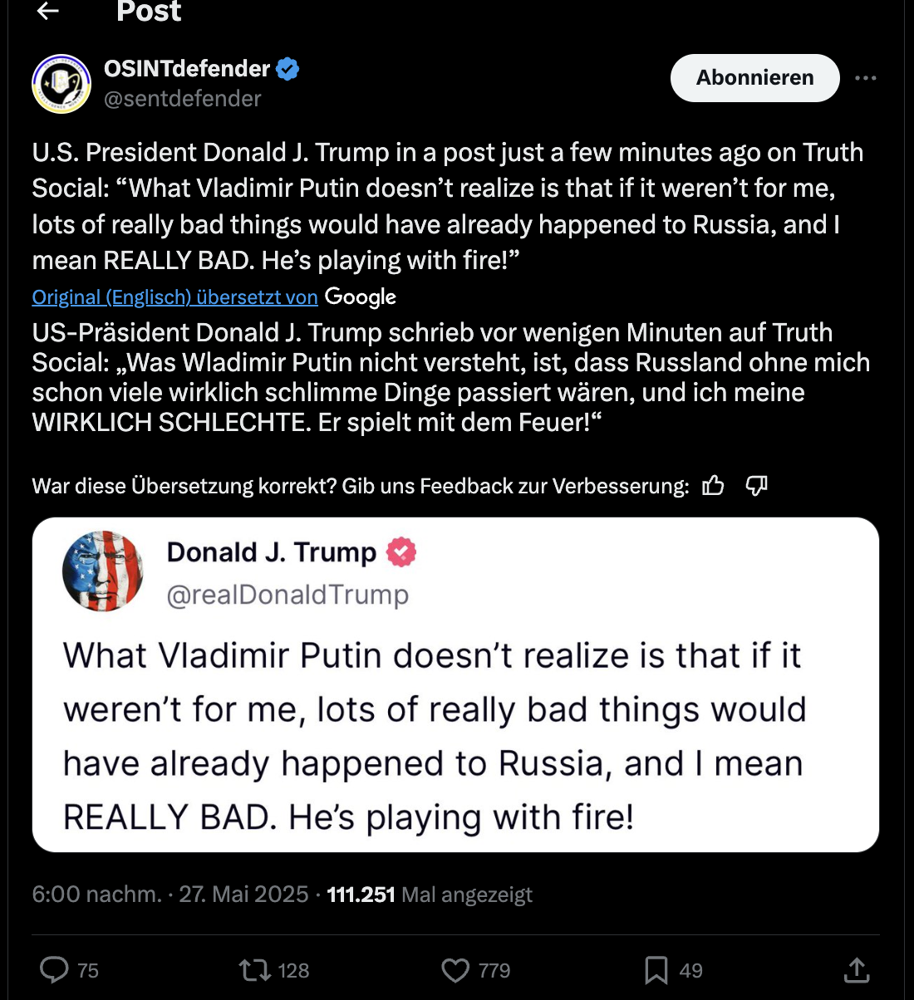This screenshot has width=914, height=1000.
Task: Open the OSINTdefender profile avatar
Action: [x=61, y=84]
